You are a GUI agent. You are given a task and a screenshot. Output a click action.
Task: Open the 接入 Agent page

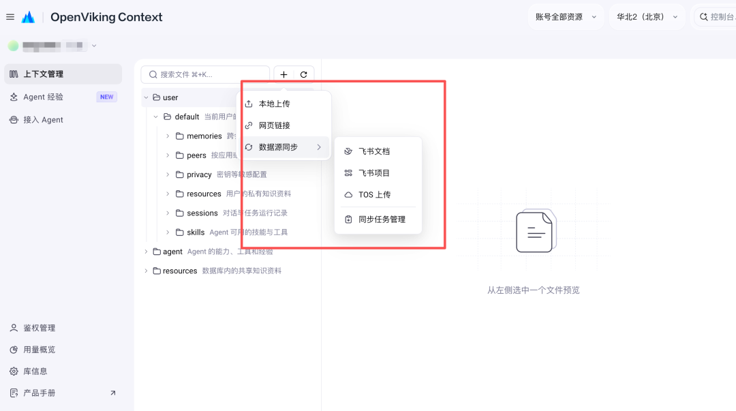(x=63, y=120)
